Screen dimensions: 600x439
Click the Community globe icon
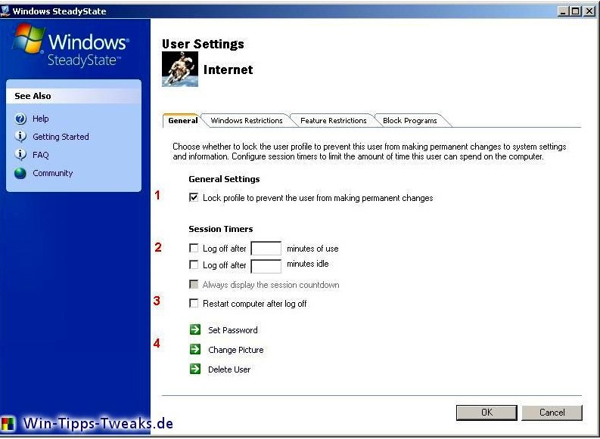click(20, 173)
